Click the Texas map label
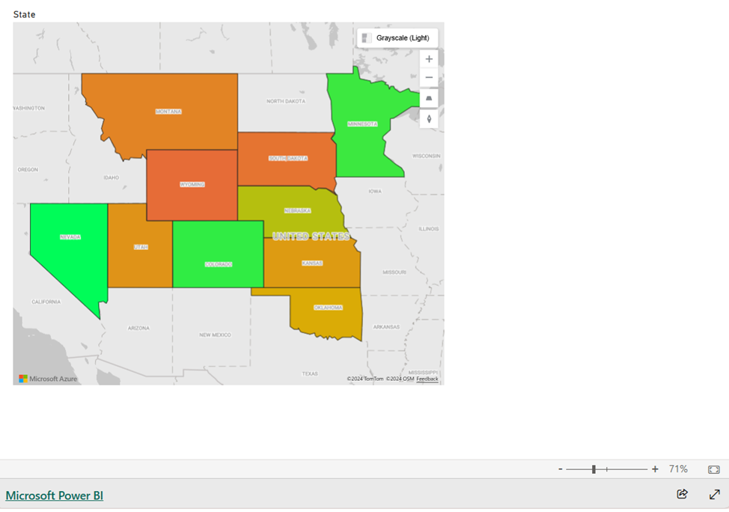Screen dimensions: 729x512 tap(310, 374)
